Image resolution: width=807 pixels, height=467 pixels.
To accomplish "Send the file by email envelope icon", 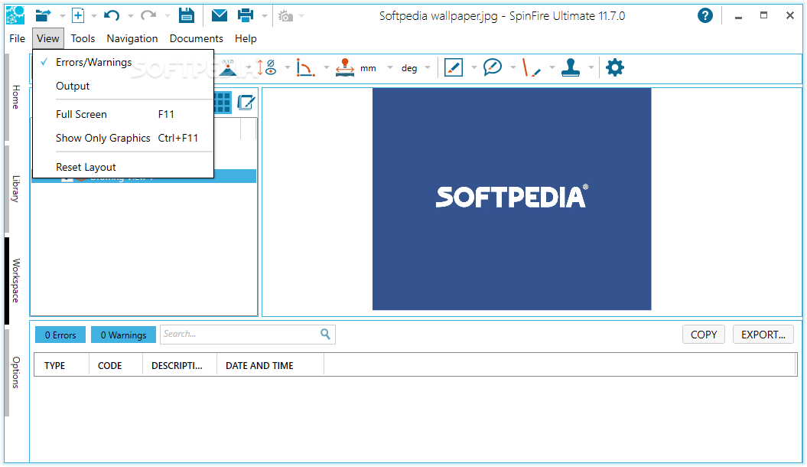I will (x=220, y=15).
